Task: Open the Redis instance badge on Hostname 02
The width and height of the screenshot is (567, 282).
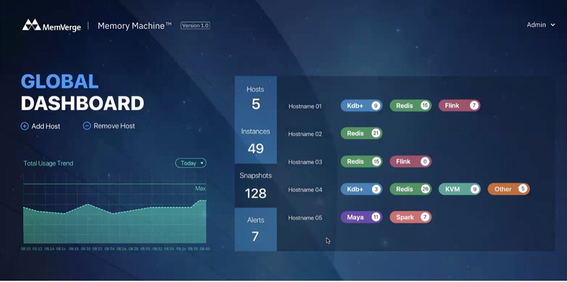Action: [361, 133]
